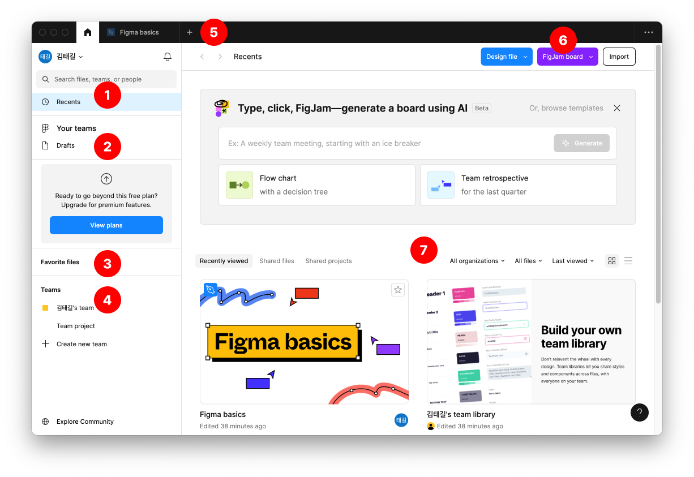This screenshot has width=694, height=477.
Task: Click the upgrade arrow circle icon
Action: point(106,179)
